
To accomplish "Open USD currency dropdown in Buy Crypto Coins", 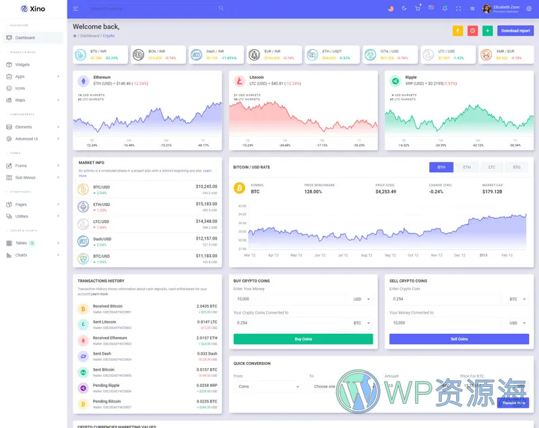I will [360, 299].
